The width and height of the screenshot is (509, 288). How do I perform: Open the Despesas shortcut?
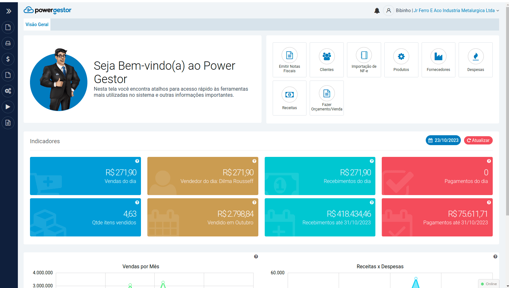coord(476,60)
